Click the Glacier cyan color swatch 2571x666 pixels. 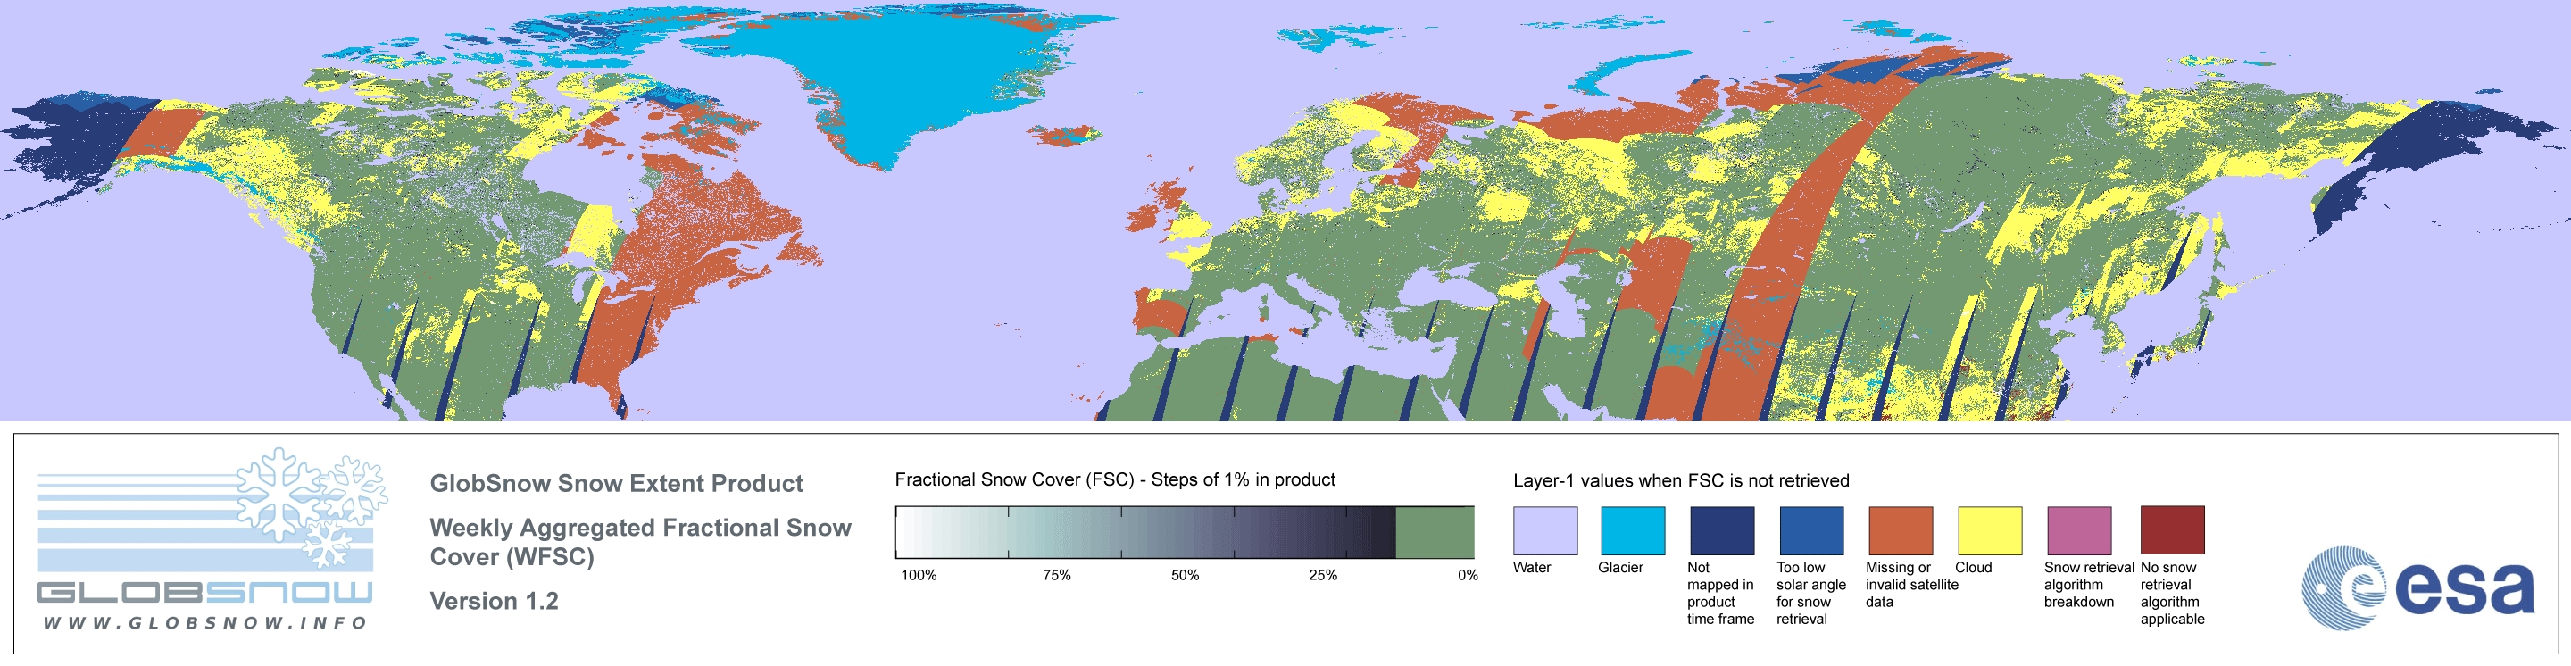click(1633, 530)
